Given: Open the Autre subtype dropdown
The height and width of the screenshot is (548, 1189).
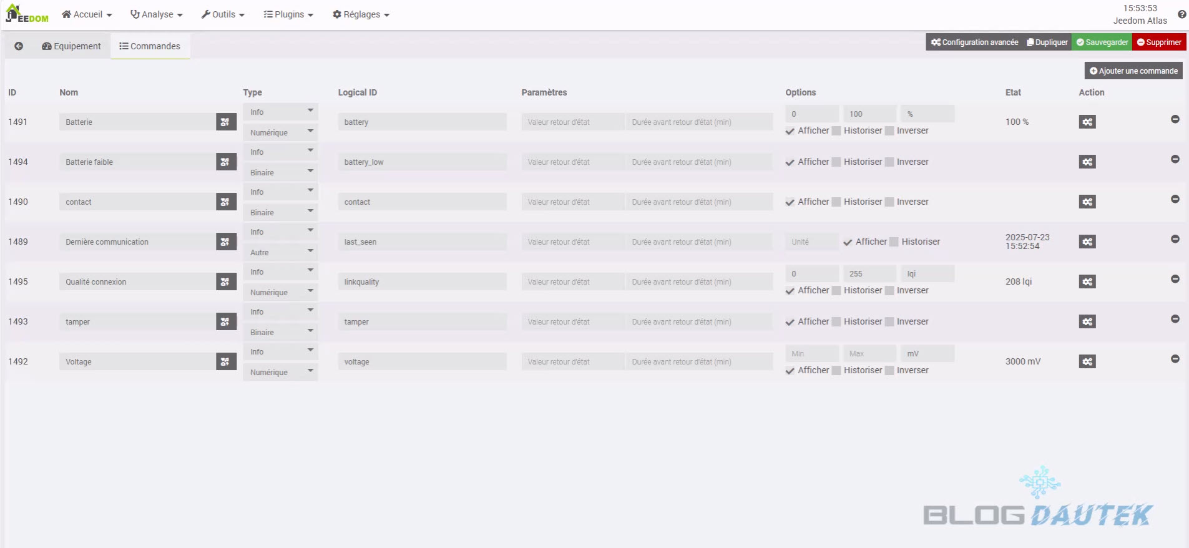Looking at the screenshot, I should [x=280, y=252].
